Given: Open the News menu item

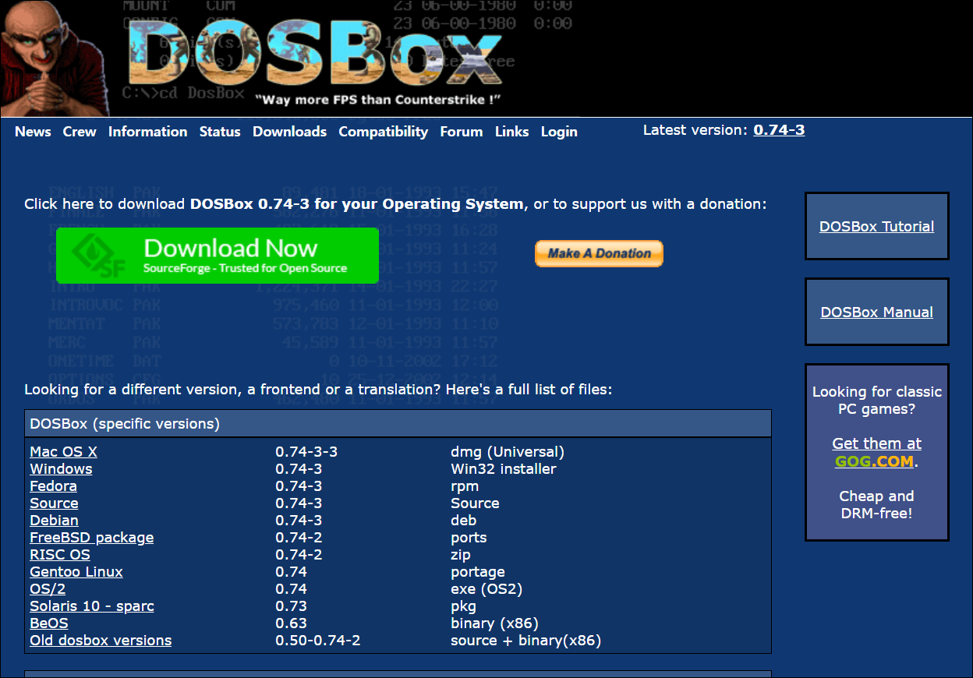Looking at the screenshot, I should pos(33,132).
